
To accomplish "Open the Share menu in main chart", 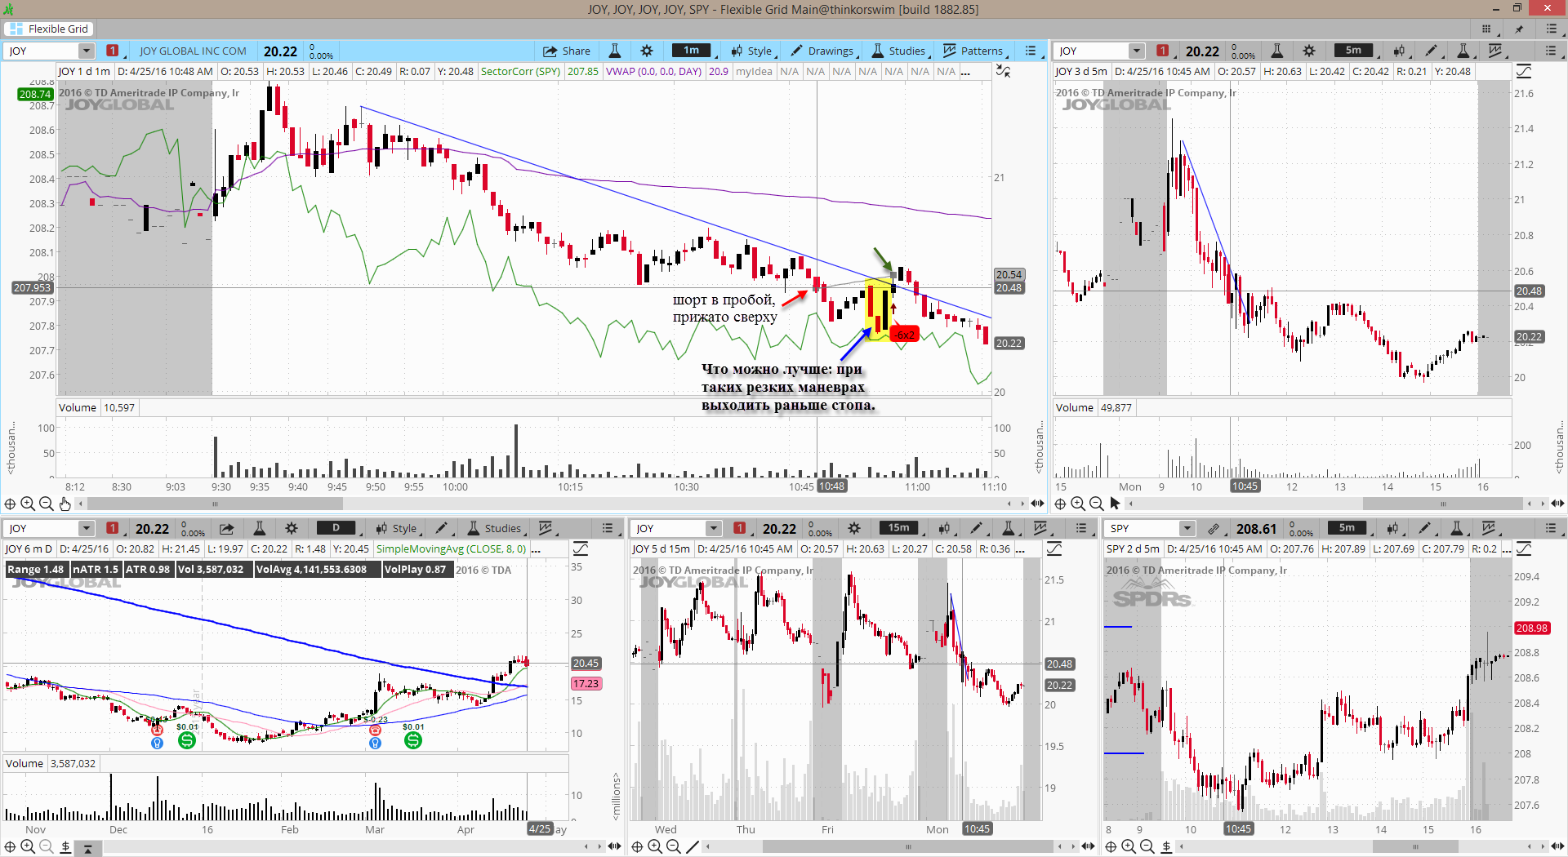I will pos(567,51).
